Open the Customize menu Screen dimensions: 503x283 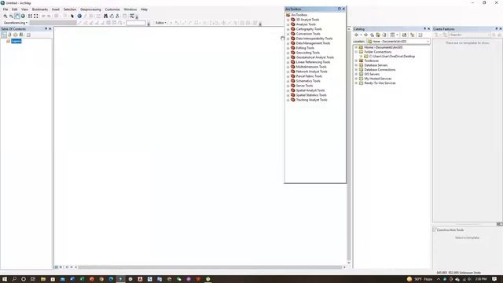[x=112, y=9]
